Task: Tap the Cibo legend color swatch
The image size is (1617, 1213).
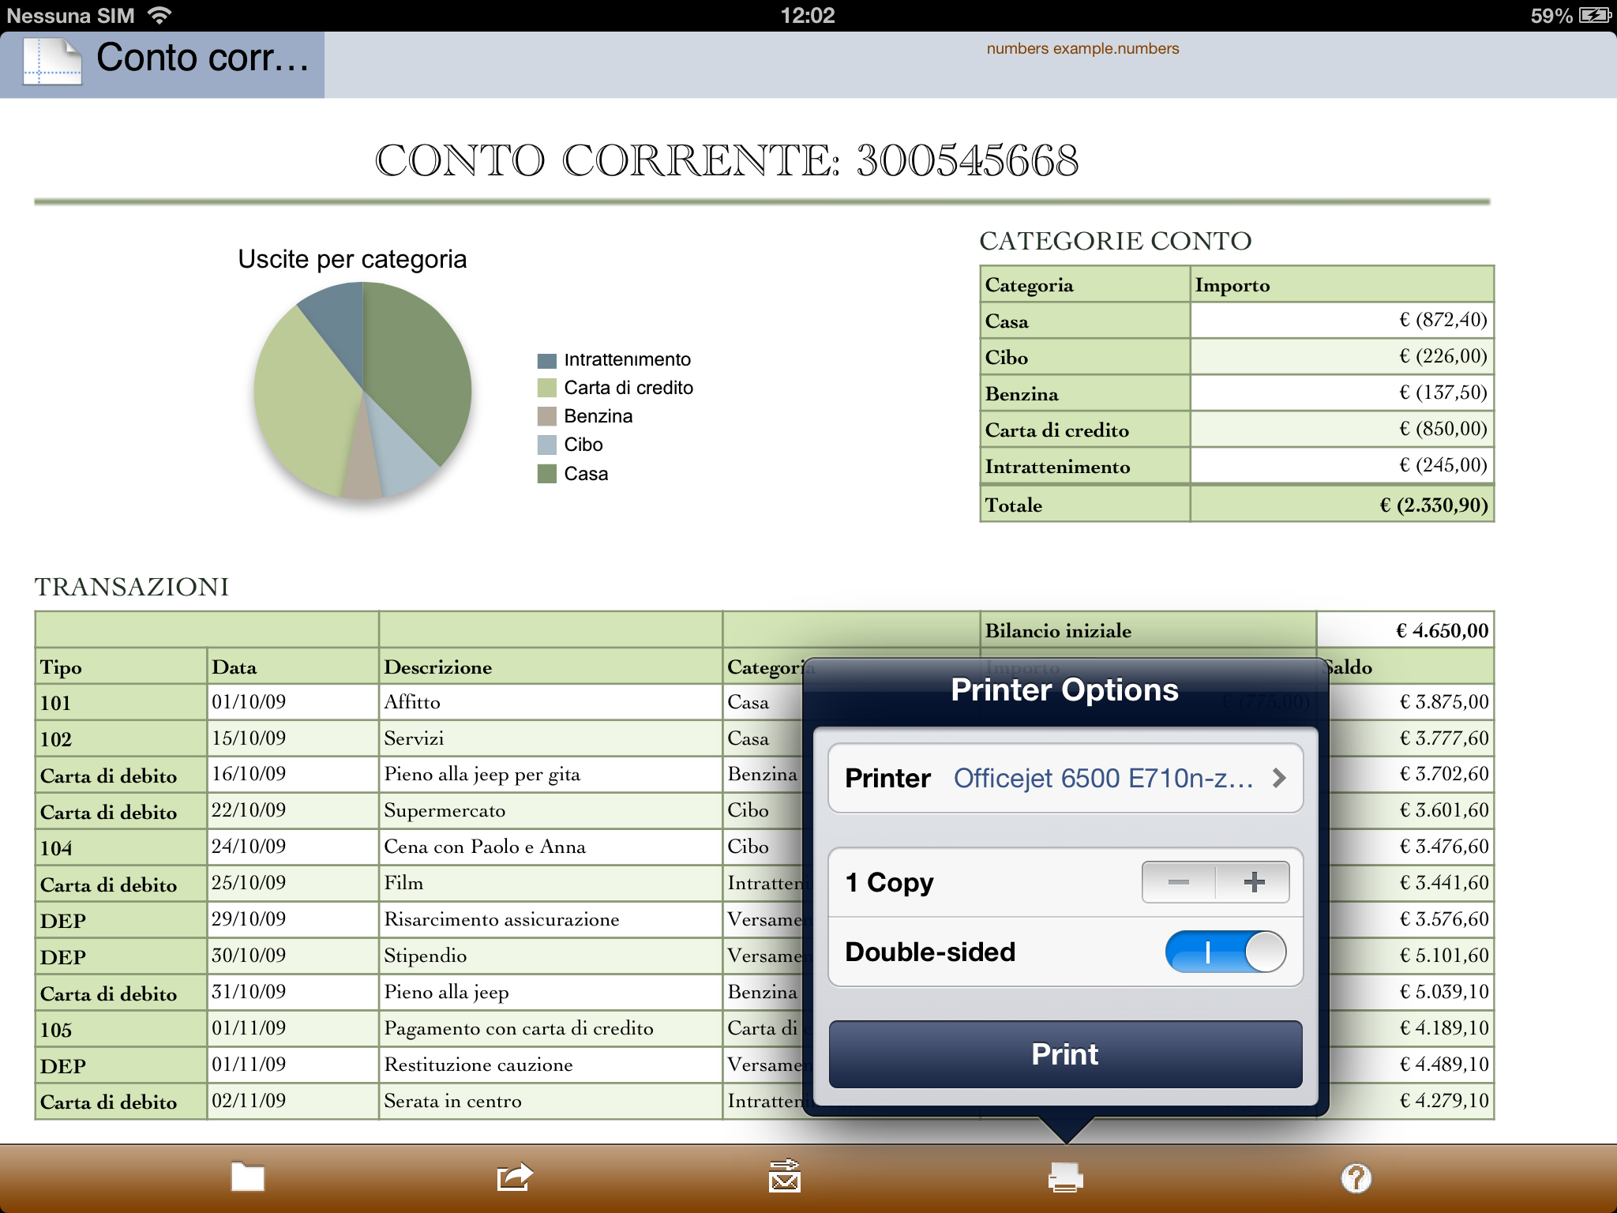Action: click(546, 445)
